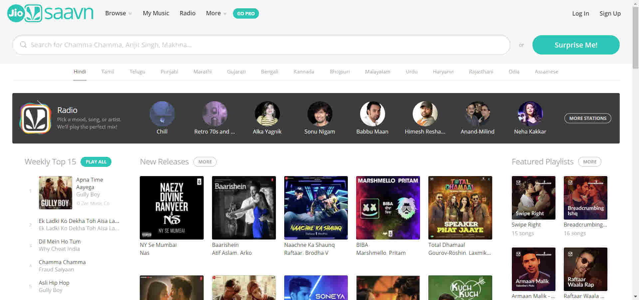Image resolution: width=639 pixels, height=300 pixels.
Task: Switch to the Punjabi language tab
Action: click(169, 71)
